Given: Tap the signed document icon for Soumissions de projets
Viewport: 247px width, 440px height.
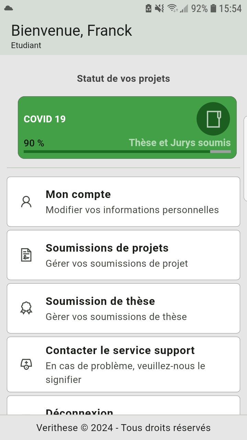Looking at the screenshot, I should point(26,255).
